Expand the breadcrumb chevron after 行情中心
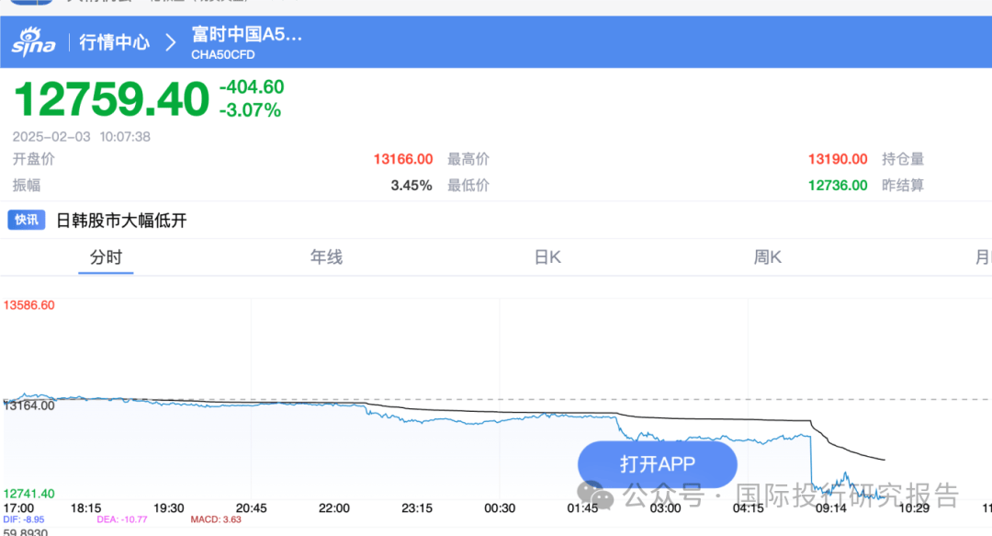Screen dimensions: 992x536 pos(170,41)
